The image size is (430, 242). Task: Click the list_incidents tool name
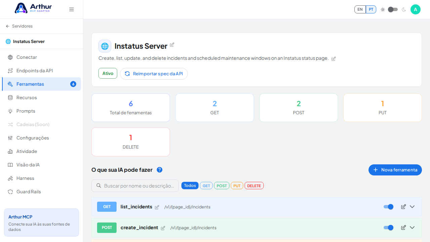(136, 207)
